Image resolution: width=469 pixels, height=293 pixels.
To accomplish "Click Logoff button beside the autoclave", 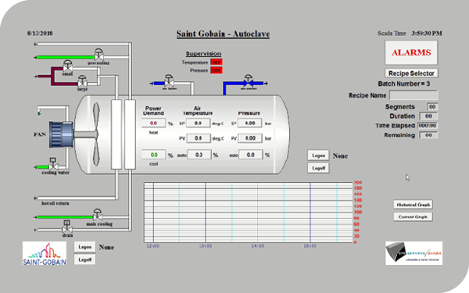I will click(x=318, y=168).
